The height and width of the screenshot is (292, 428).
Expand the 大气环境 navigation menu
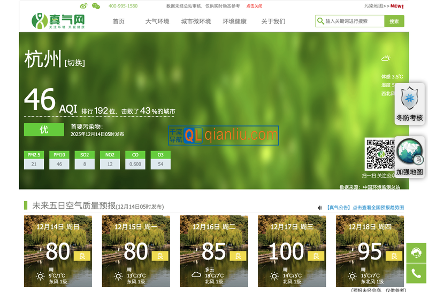click(157, 21)
